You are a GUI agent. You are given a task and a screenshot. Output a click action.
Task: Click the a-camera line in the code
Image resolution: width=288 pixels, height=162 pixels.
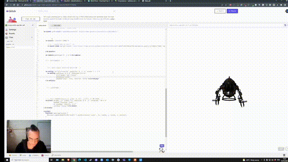coord(63,55)
